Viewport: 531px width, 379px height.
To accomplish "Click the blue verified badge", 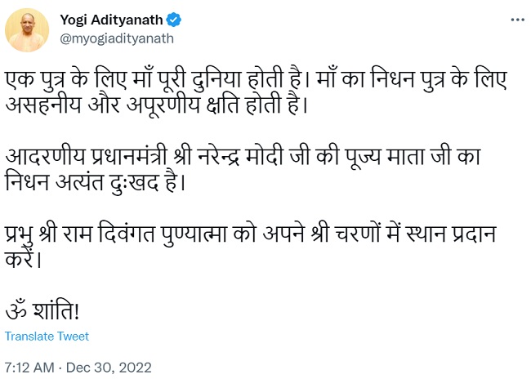I will (x=169, y=20).
